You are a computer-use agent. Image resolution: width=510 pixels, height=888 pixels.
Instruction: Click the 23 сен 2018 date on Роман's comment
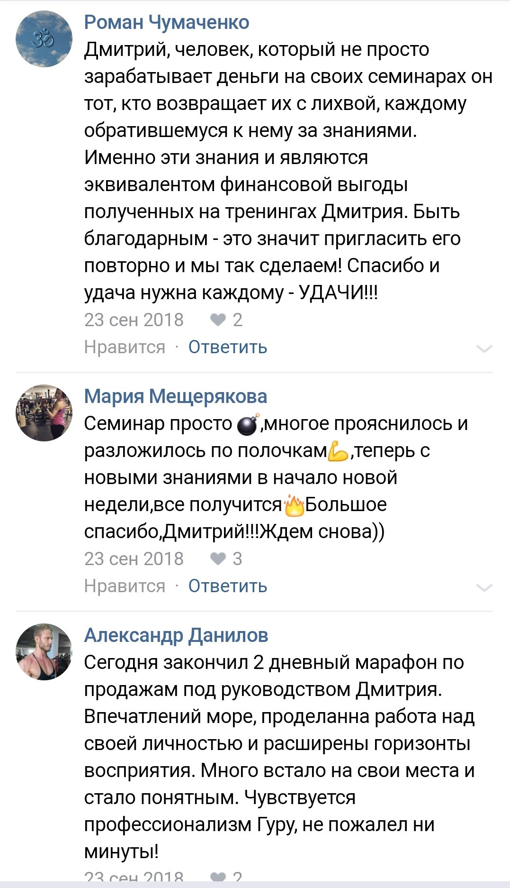(x=134, y=320)
